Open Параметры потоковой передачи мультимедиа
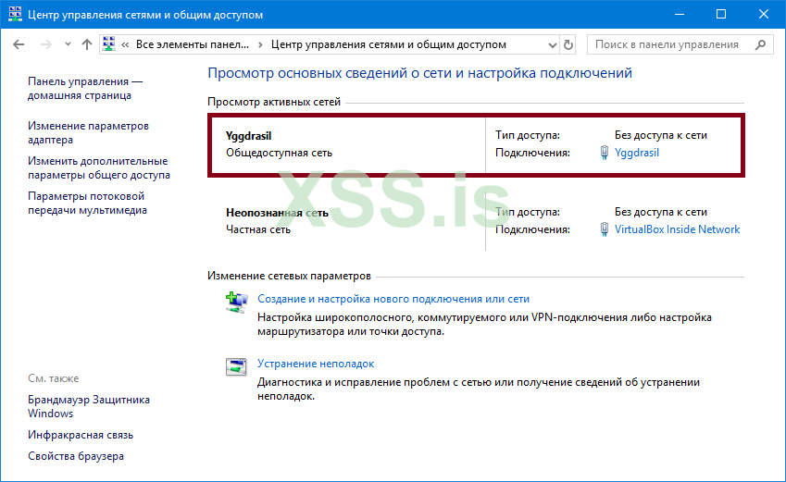The height and width of the screenshot is (482, 786). click(87, 203)
